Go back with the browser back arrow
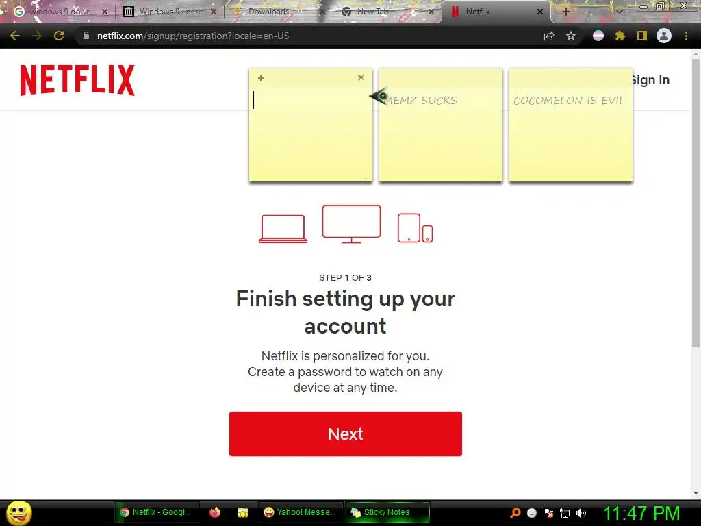Image resolution: width=701 pixels, height=526 pixels. (x=15, y=36)
